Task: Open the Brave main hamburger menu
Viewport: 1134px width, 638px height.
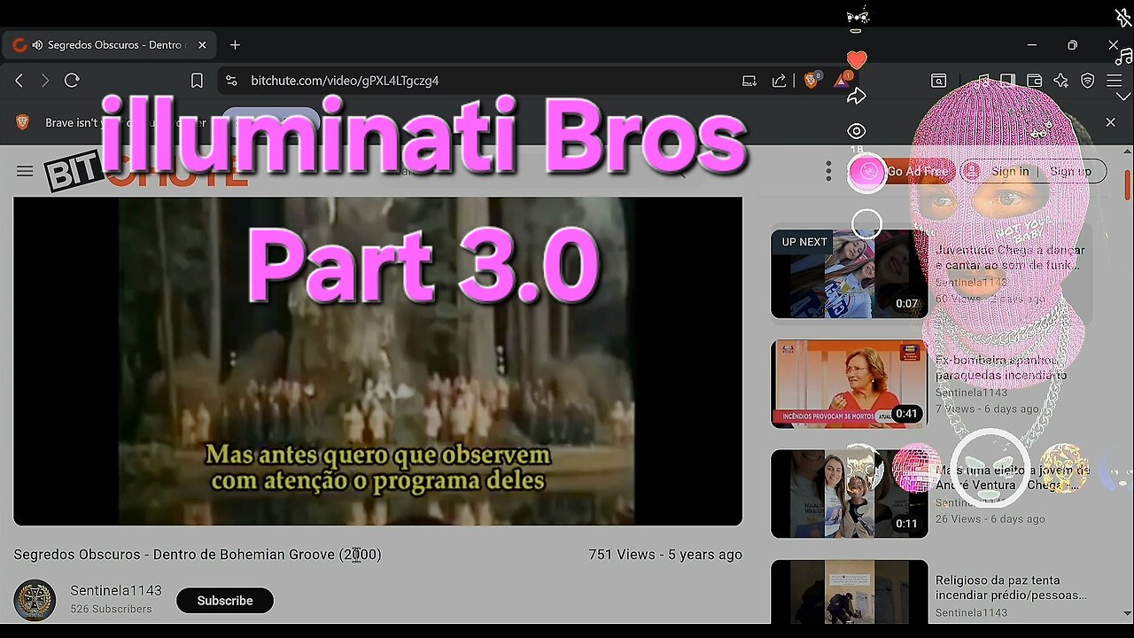Action: click(x=1114, y=81)
